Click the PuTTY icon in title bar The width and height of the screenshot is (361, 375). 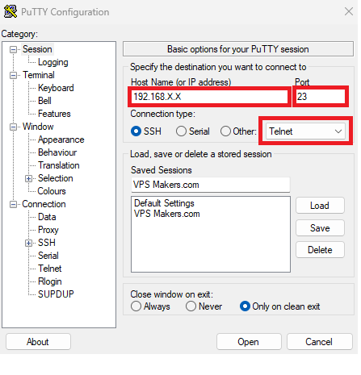tap(10, 12)
